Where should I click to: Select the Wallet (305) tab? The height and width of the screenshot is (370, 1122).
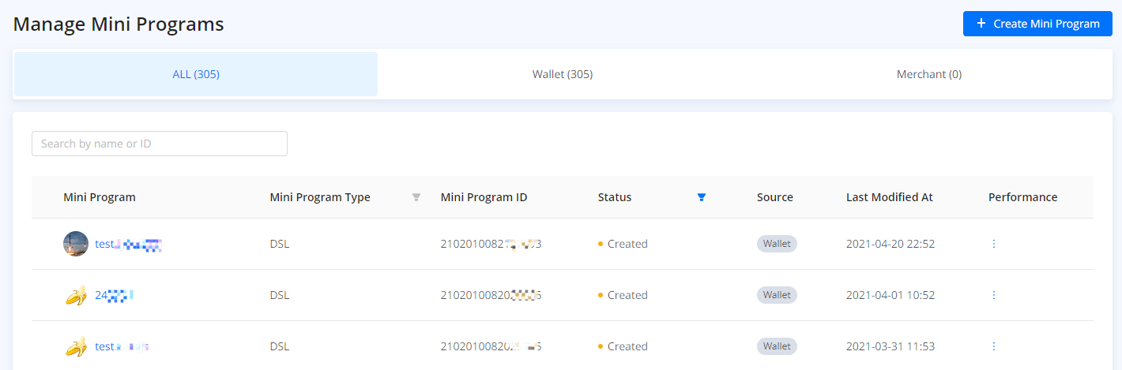[563, 74]
